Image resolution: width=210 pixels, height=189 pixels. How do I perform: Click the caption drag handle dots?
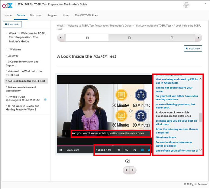point(66,133)
